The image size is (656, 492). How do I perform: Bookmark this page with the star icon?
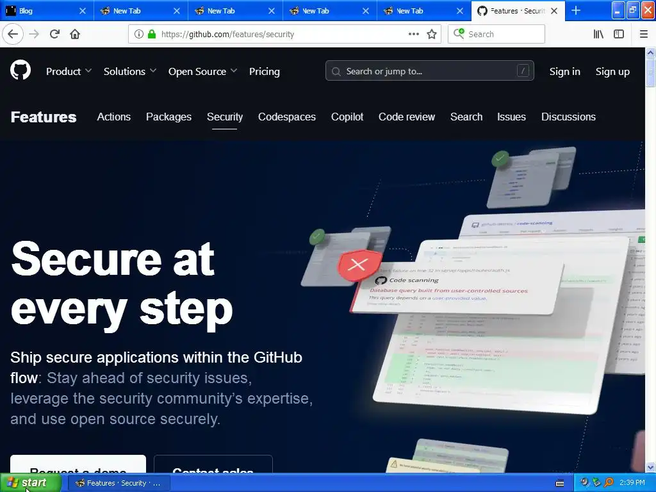pyautogui.click(x=432, y=34)
